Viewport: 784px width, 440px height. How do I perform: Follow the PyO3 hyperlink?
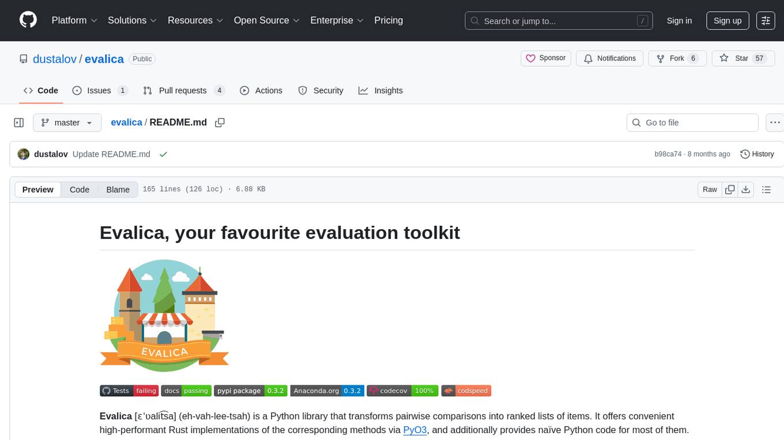[415, 430]
